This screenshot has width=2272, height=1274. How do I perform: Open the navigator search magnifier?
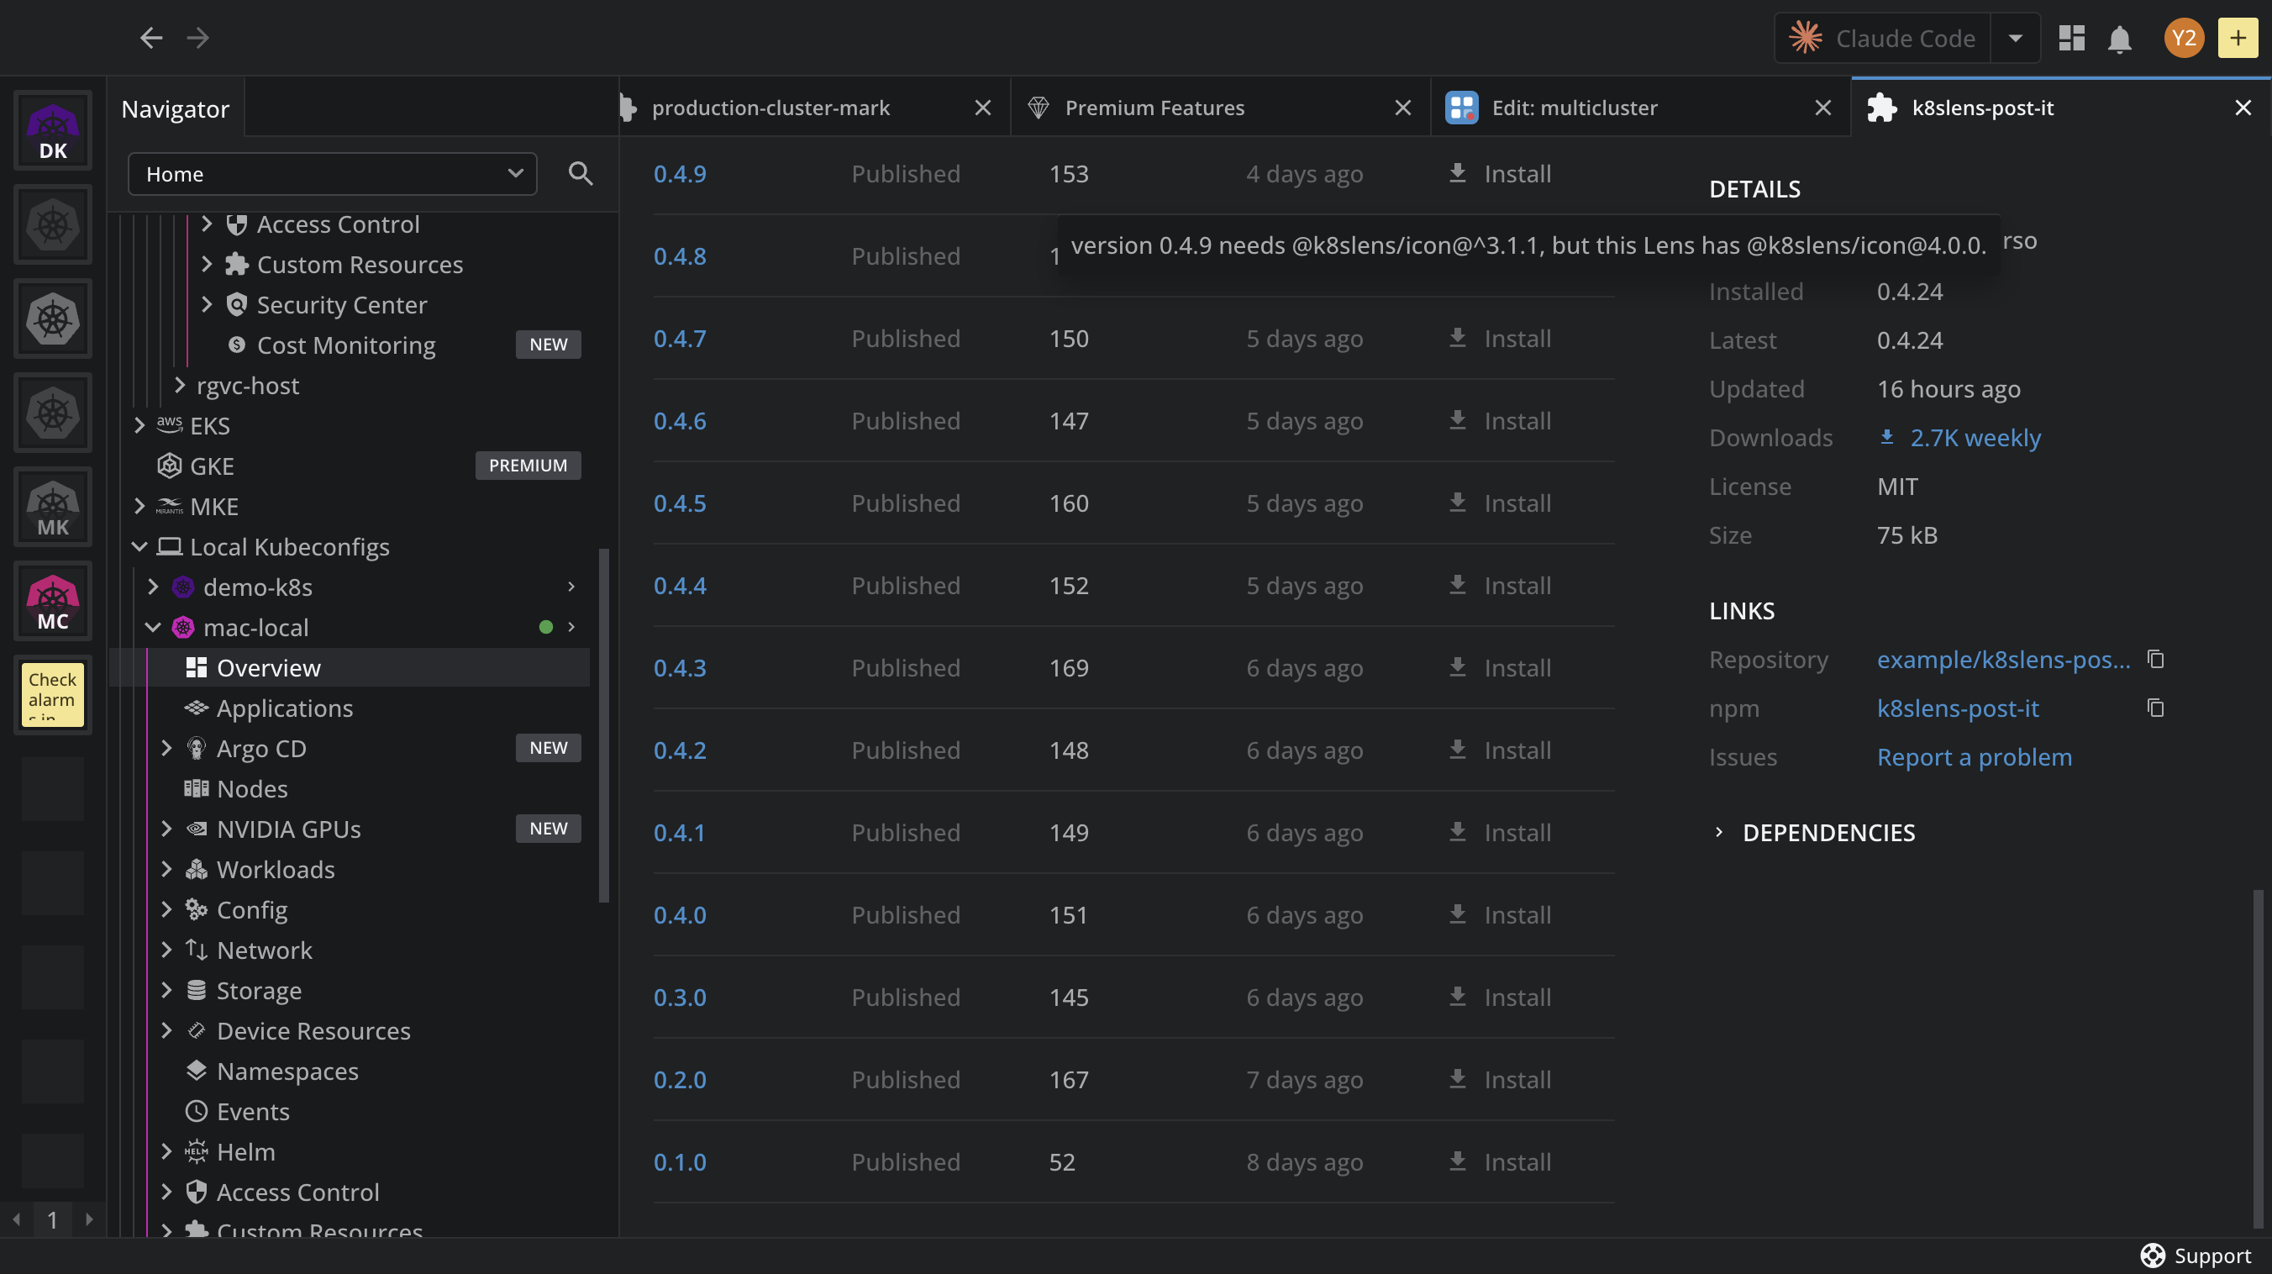pyautogui.click(x=581, y=174)
